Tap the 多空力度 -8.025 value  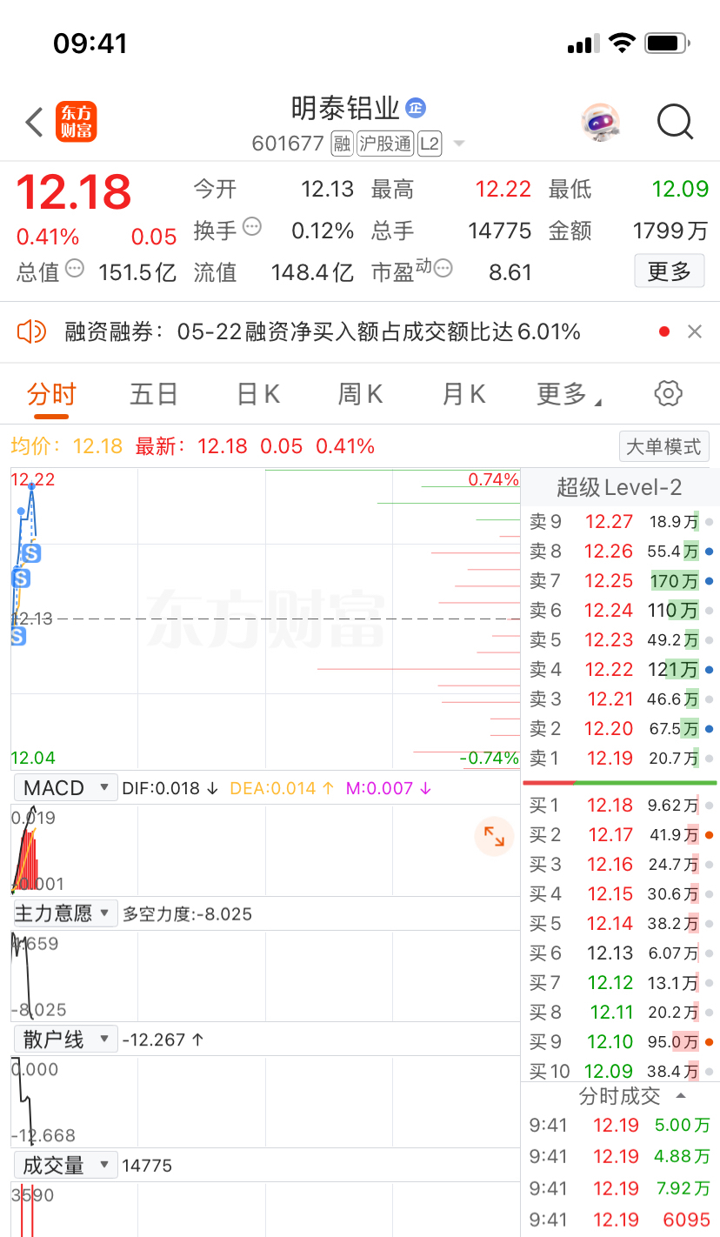click(x=187, y=914)
